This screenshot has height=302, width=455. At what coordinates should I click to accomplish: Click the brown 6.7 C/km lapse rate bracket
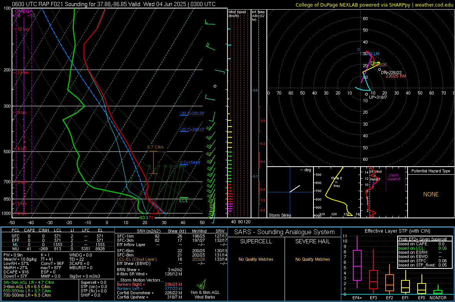coord(153,162)
